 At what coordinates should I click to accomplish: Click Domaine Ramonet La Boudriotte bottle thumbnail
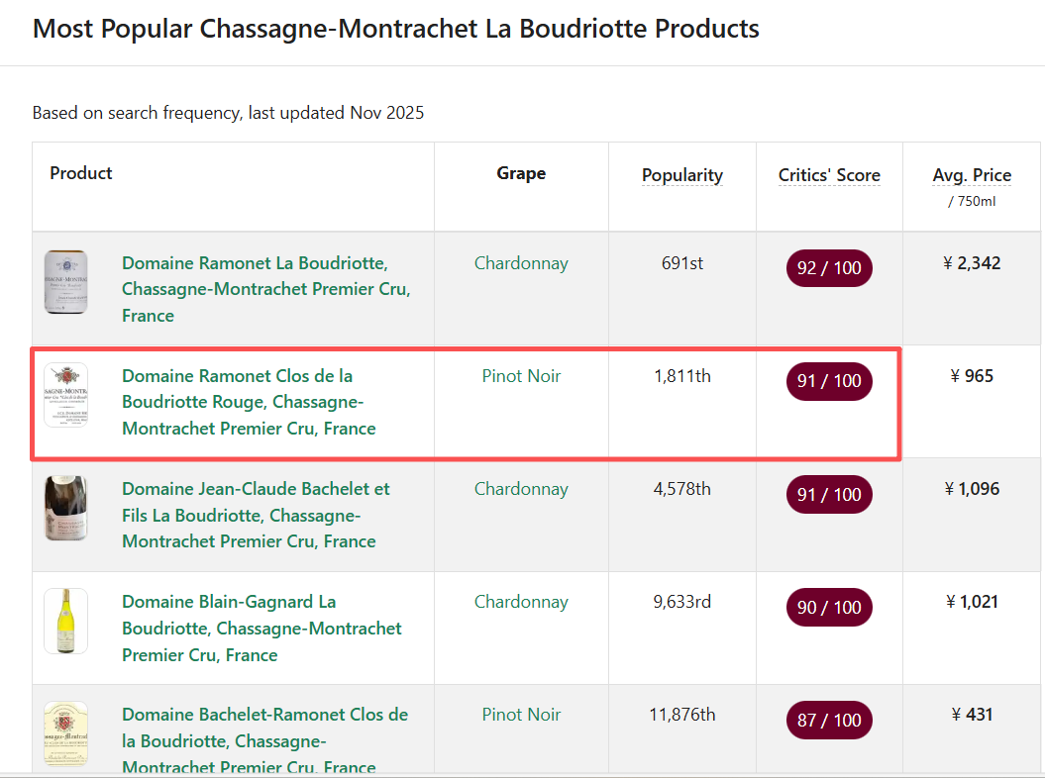[x=65, y=282]
